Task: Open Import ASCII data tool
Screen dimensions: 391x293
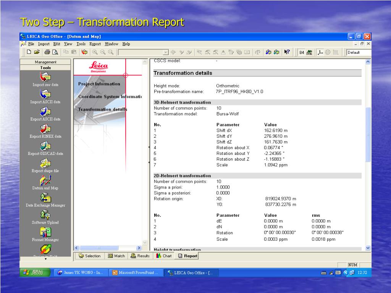Action: 45,97
